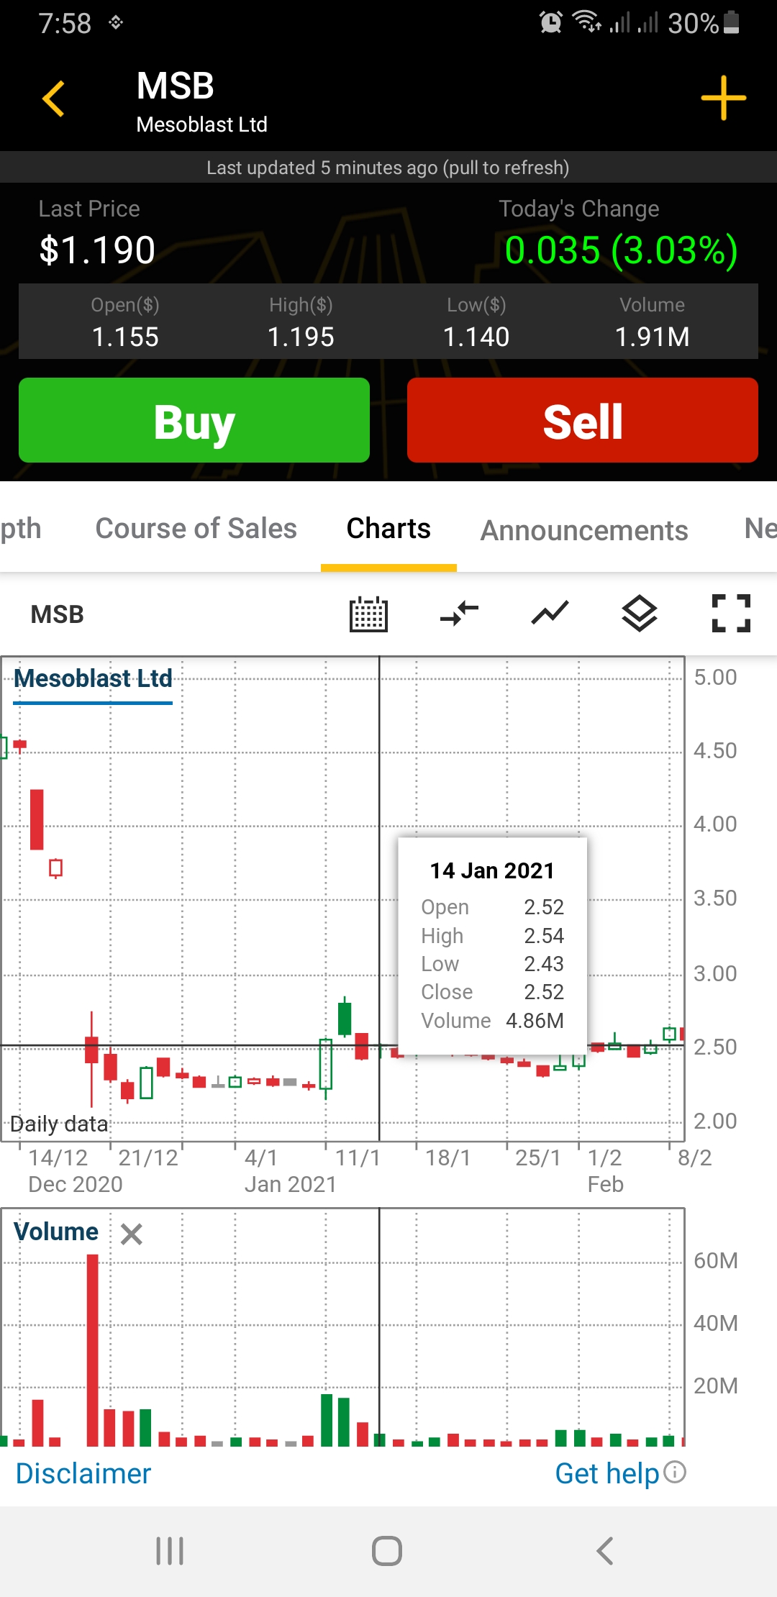Screen dimensions: 777x1597
Task: Tap the tallest red volume bar
Action: click(x=93, y=1352)
